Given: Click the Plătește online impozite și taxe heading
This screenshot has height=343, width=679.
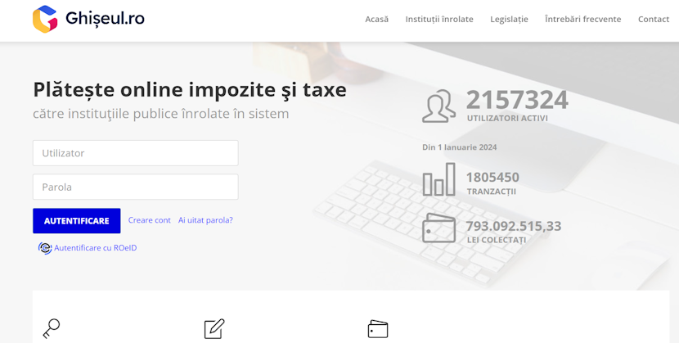Looking at the screenshot, I should (190, 90).
